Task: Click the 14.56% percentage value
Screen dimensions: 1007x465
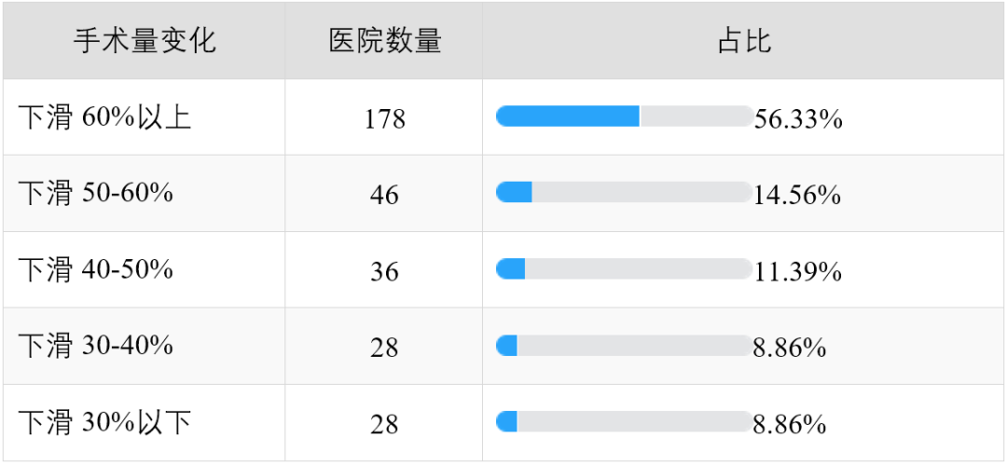Action: (797, 195)
